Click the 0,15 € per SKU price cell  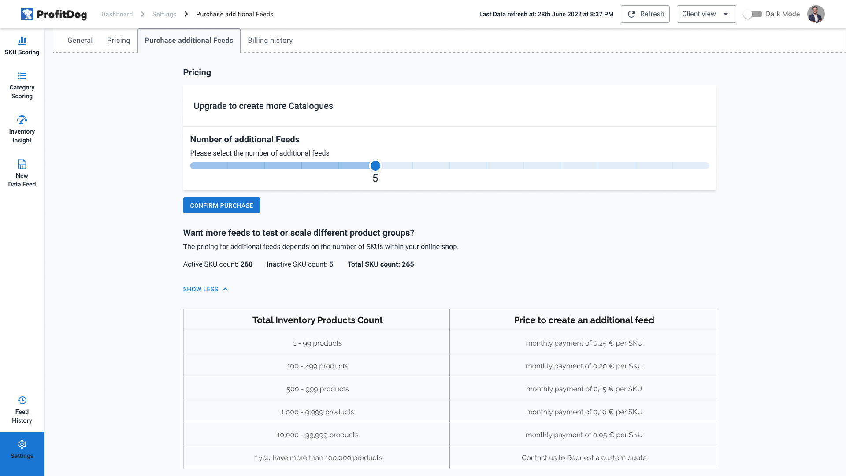pos(583,389)
